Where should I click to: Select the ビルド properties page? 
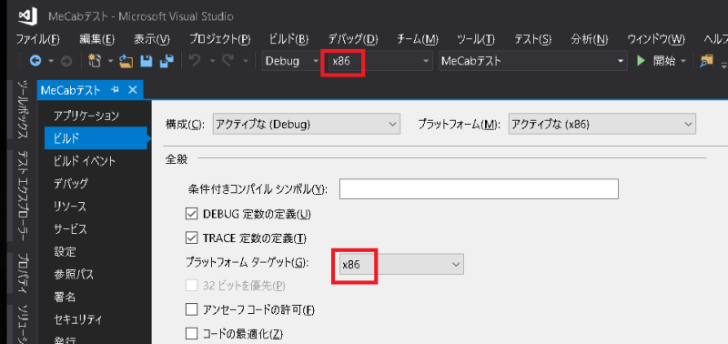96,138
